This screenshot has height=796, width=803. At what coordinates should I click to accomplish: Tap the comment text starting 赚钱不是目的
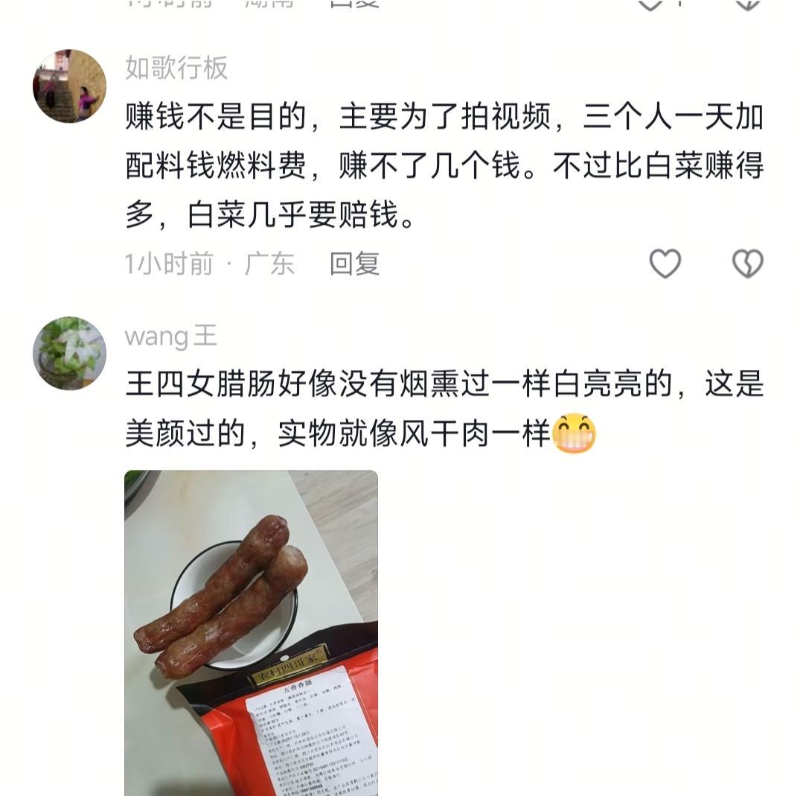444,165
